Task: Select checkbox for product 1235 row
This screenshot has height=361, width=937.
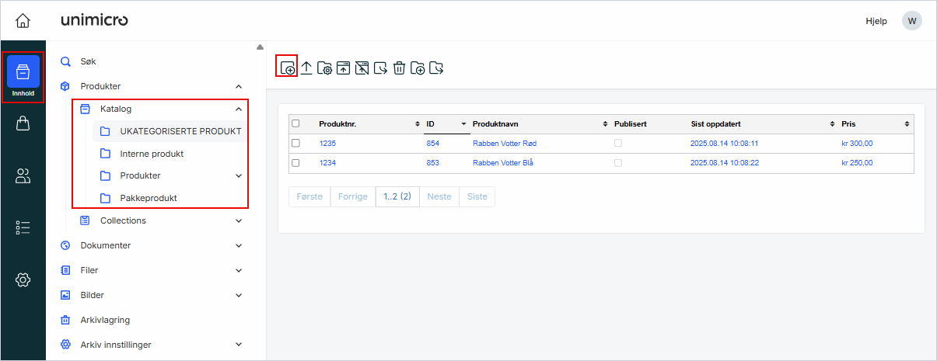Action: [295, 143]
